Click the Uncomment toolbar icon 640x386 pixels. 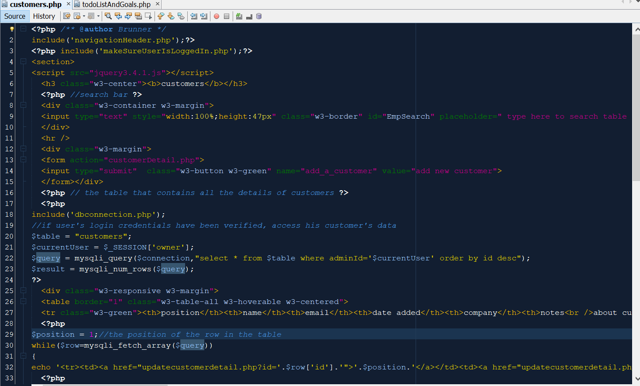249,16
